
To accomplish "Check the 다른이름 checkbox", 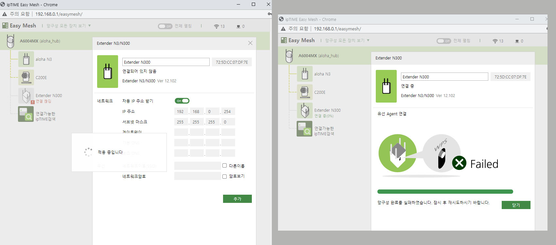I will (225, 166).
